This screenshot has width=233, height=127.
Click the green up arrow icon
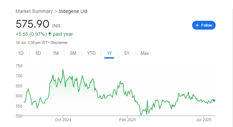tap(50, 34)
